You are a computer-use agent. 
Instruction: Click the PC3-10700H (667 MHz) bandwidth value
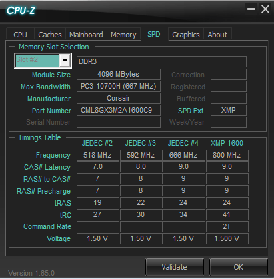(119, 86)
